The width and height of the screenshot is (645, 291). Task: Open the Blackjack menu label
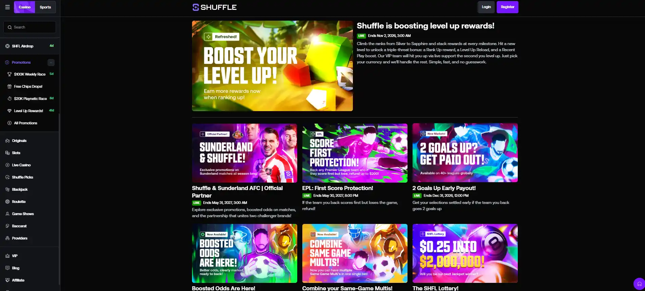pyautogui.click(x=20, y=189)
